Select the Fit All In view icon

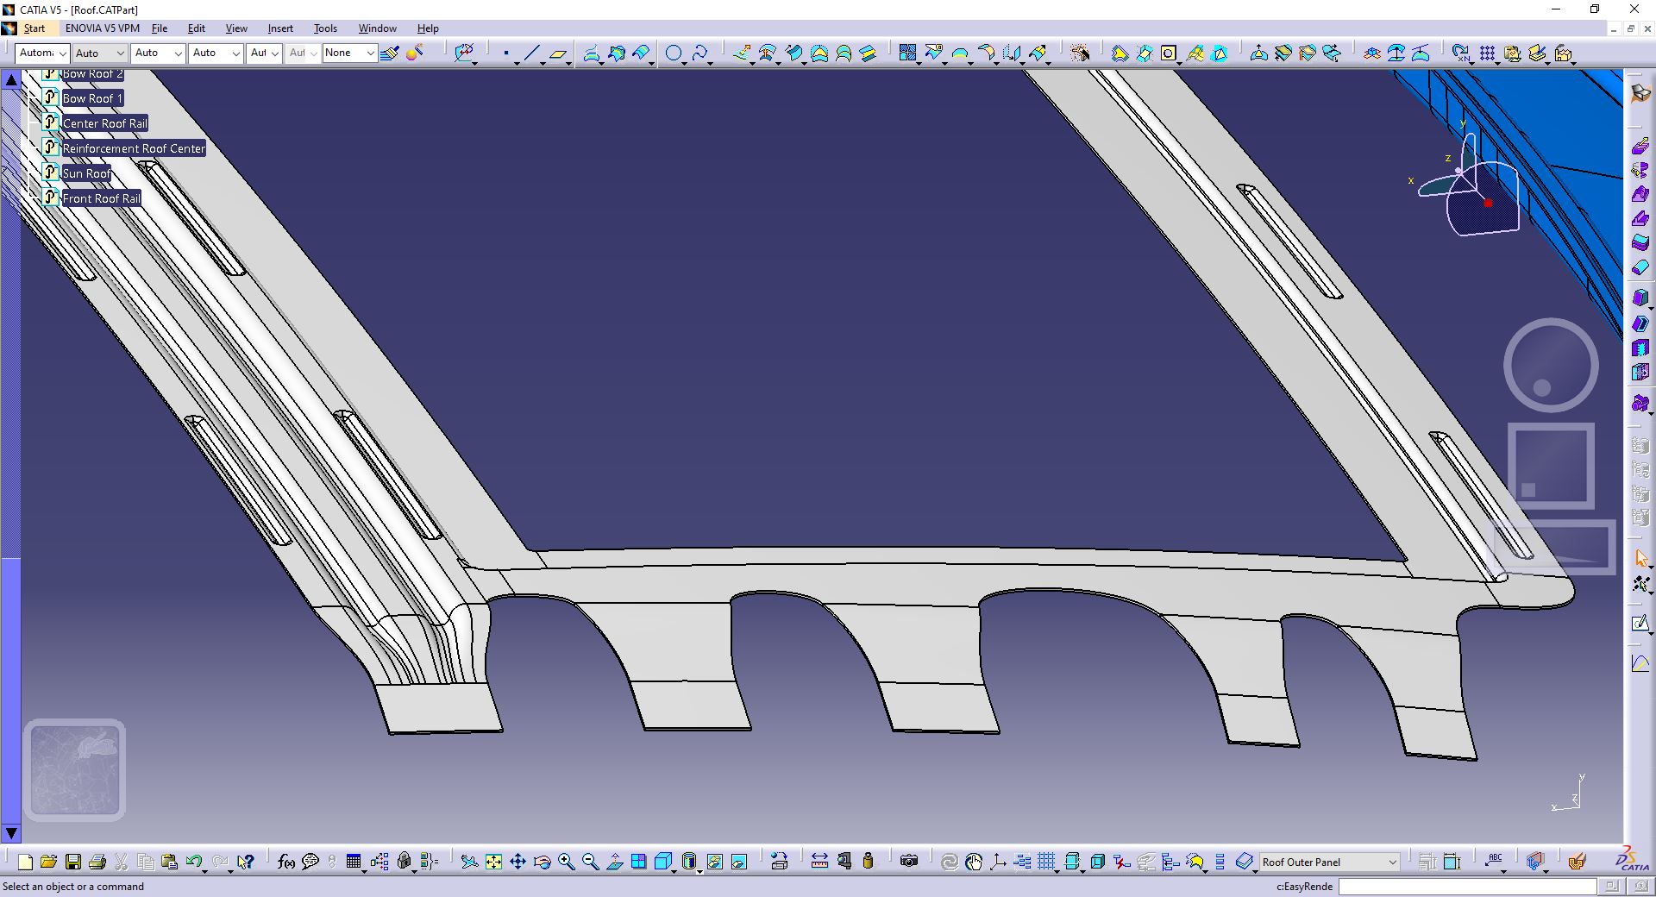[x=493, y=862]
